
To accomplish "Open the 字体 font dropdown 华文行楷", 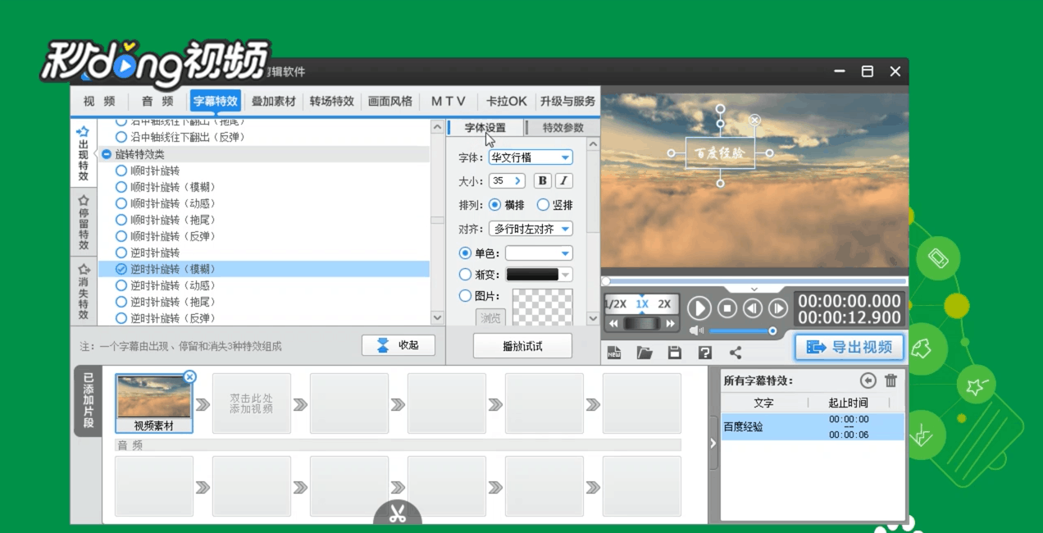I will (x=531, y=157).
